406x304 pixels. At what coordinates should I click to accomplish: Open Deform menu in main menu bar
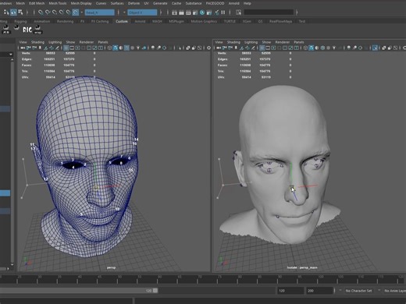pyautogui.click(x=134, y=3)
